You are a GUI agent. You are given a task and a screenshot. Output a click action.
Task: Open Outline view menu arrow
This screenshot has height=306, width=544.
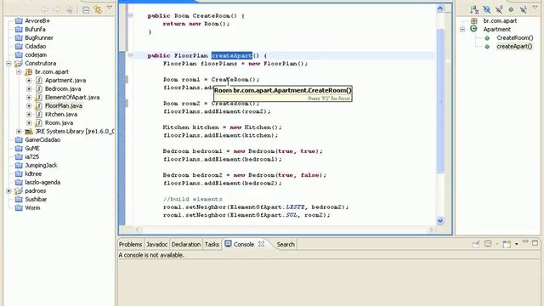(x=535, y=8)
